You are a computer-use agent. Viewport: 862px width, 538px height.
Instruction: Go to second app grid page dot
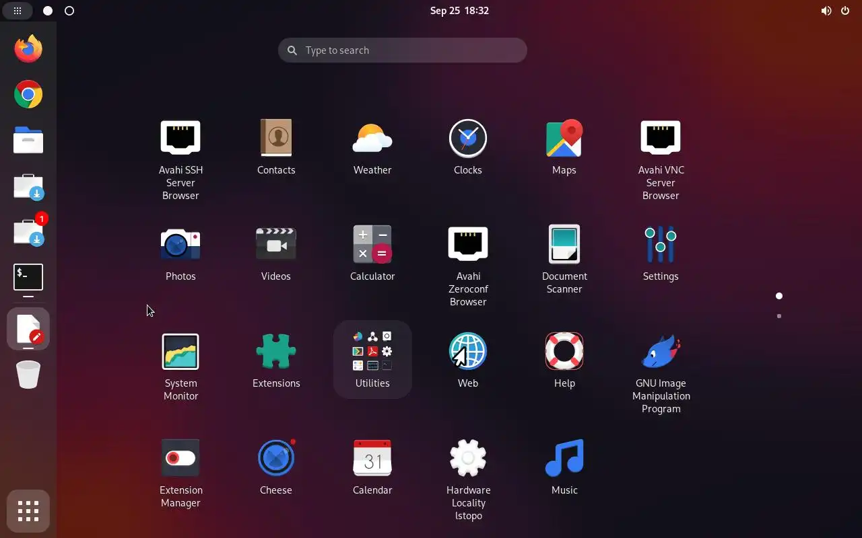coord(779,315)
